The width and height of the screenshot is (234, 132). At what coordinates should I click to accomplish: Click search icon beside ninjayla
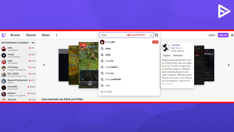click(x=102, y=61)
